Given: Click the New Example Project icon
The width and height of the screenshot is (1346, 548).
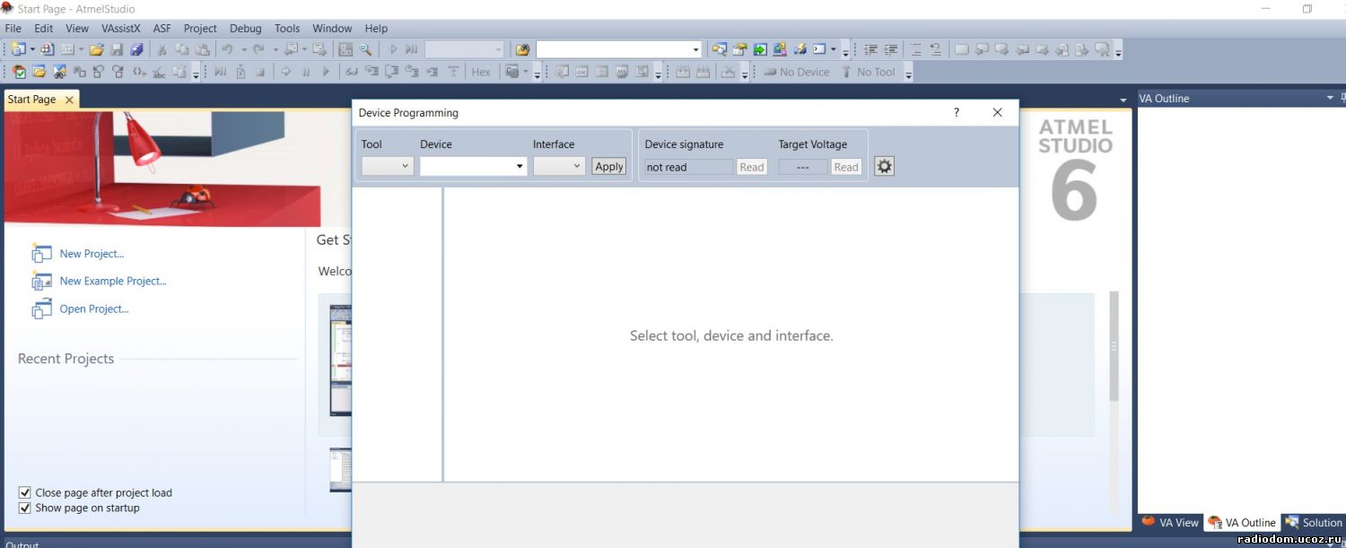Looking at the screenshot, I should pos(41,282).
